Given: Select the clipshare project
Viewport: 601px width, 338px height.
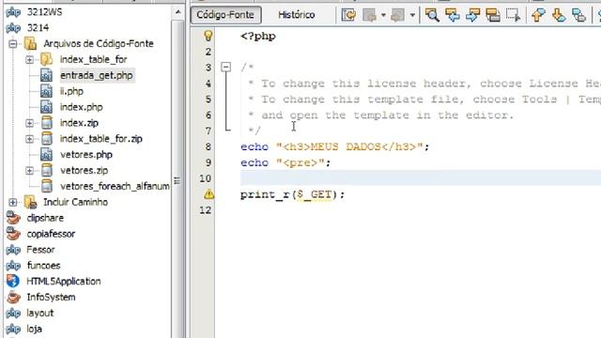Looking at the screenshot, I should [45, 218].
